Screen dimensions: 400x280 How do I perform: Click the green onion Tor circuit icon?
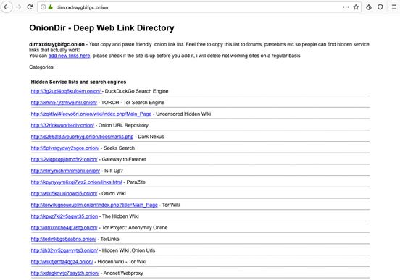50,7
